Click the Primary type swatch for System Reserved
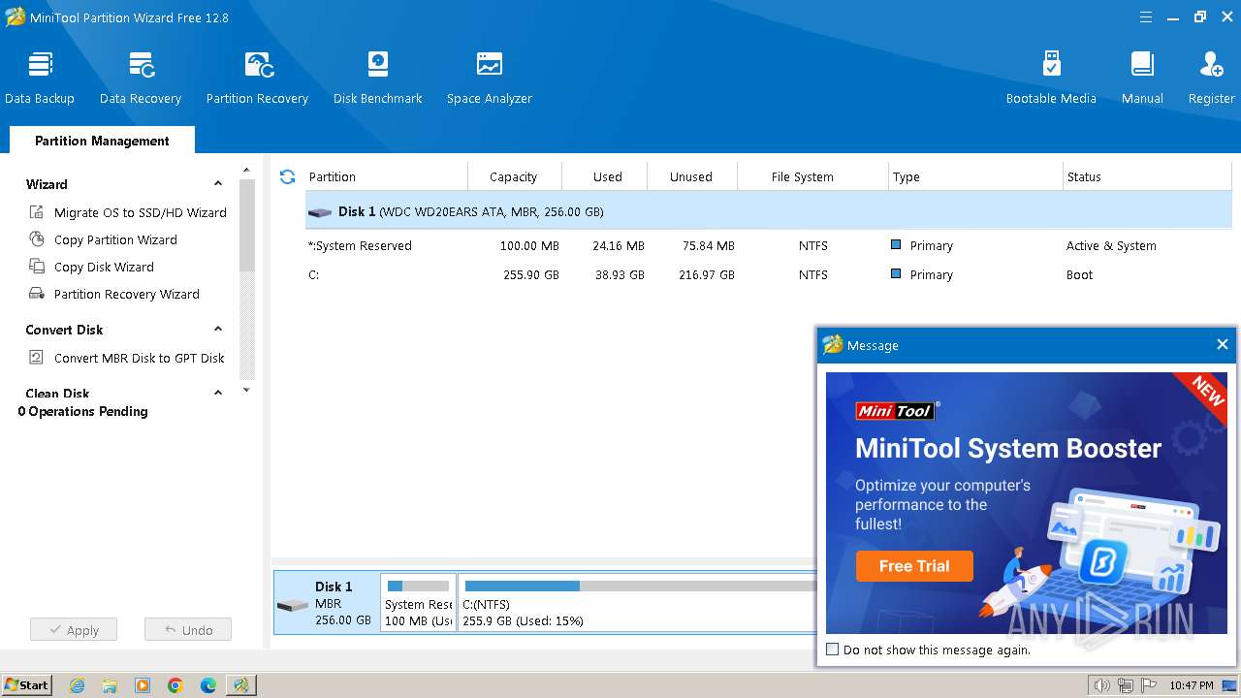 pos(896,245)
